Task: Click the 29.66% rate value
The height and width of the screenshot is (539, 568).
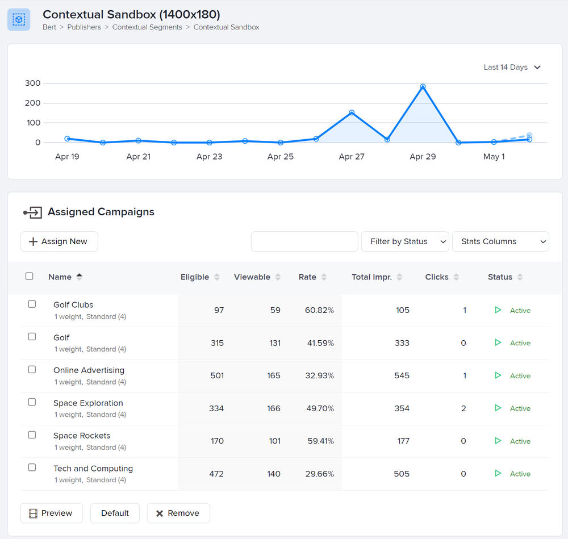Action: tap(319, 474)
